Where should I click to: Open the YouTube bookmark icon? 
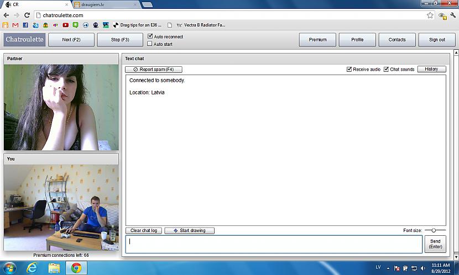pos(66,25)
